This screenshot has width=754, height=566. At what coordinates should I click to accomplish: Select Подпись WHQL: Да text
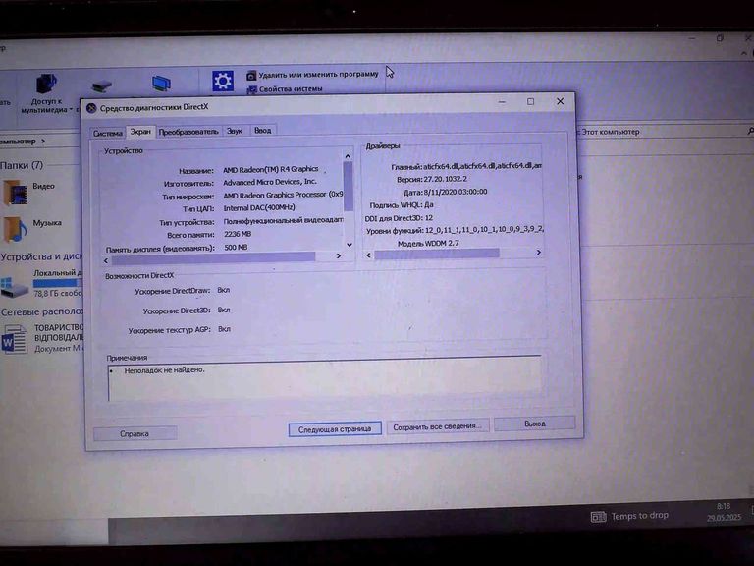(x=402, y=205)
